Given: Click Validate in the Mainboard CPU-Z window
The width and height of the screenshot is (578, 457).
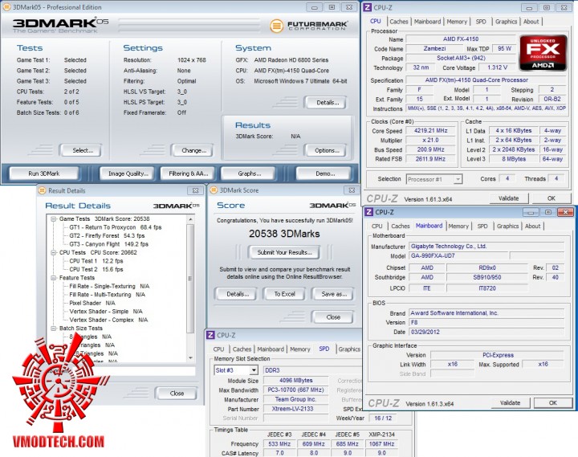Looking at the screenshot, I should pos(511,402).
